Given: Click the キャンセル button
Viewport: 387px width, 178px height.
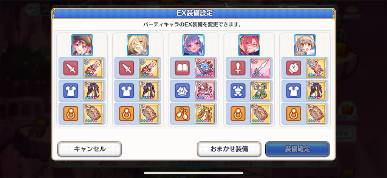Looking at the screenshot, I should (90, 149).
